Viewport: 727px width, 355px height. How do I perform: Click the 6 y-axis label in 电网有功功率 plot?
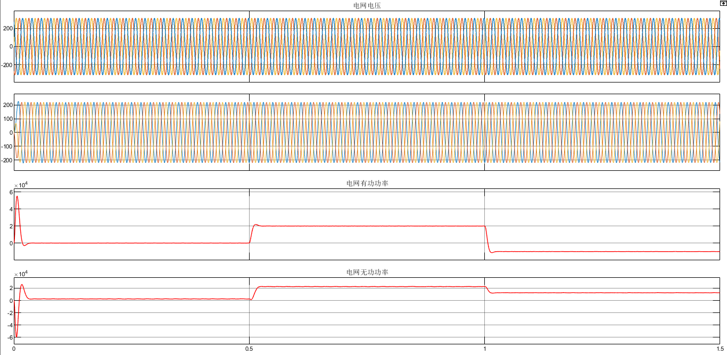click(10, 192)
